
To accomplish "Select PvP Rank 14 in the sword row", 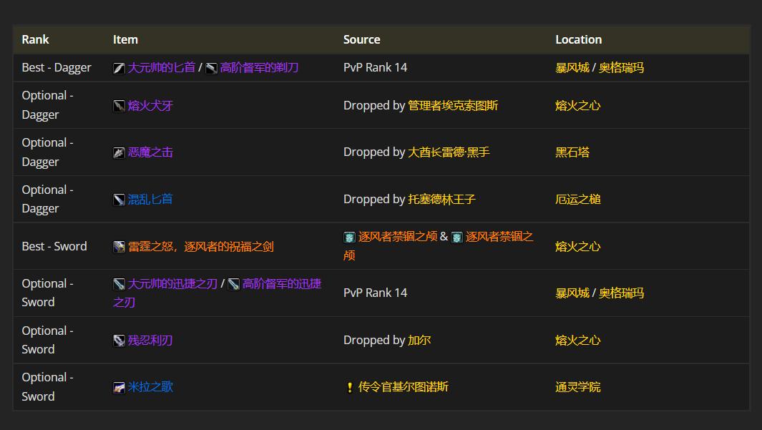I will 375,293.
